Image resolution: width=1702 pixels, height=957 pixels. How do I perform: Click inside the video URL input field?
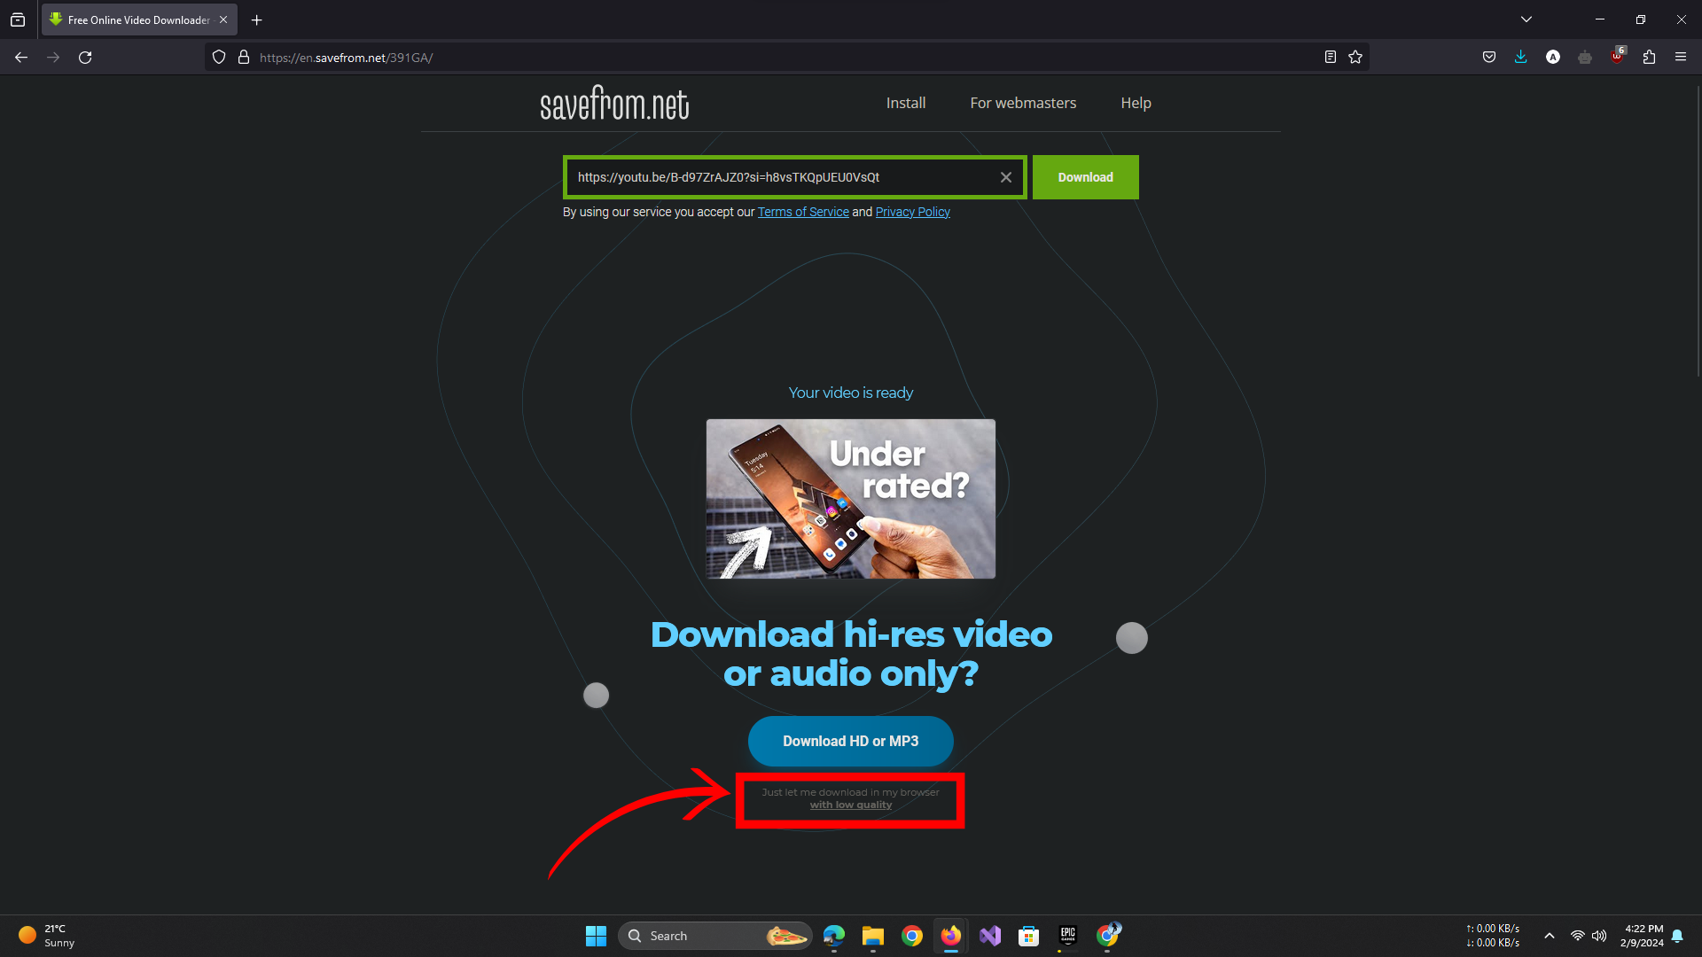click(780, 177)
